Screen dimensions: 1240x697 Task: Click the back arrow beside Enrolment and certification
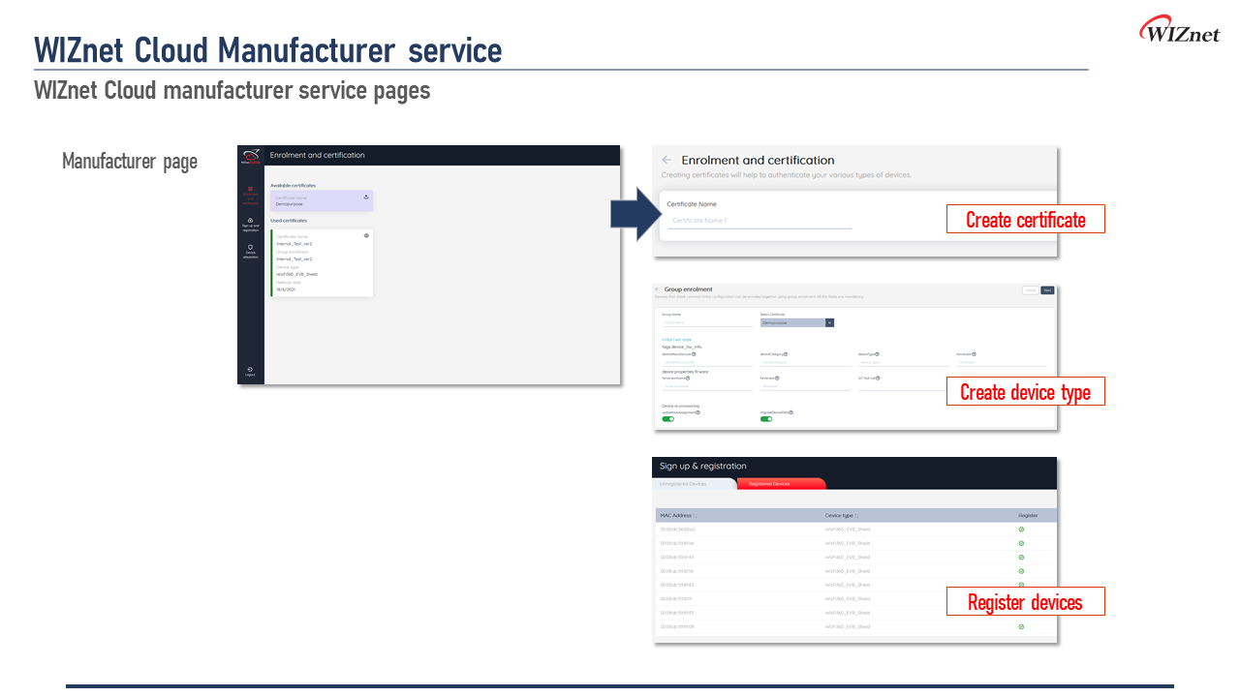pyautogui.click(x=666, y=160)
